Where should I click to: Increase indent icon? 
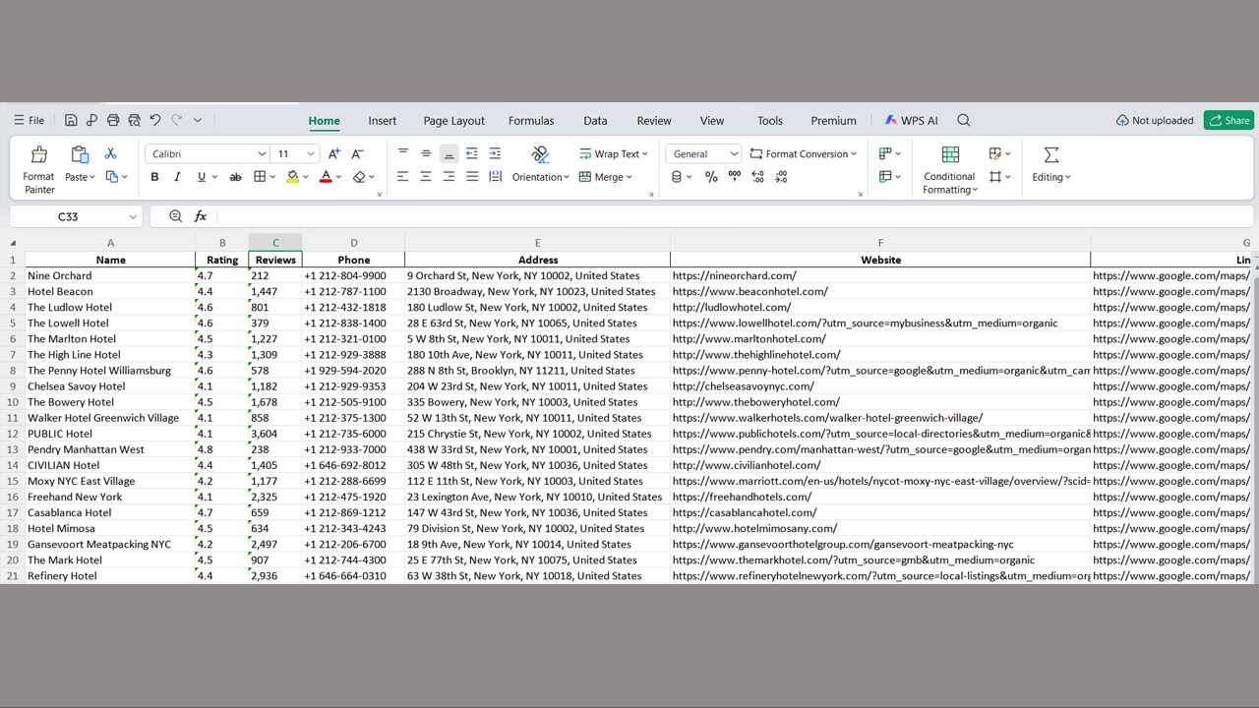(495, 153)
